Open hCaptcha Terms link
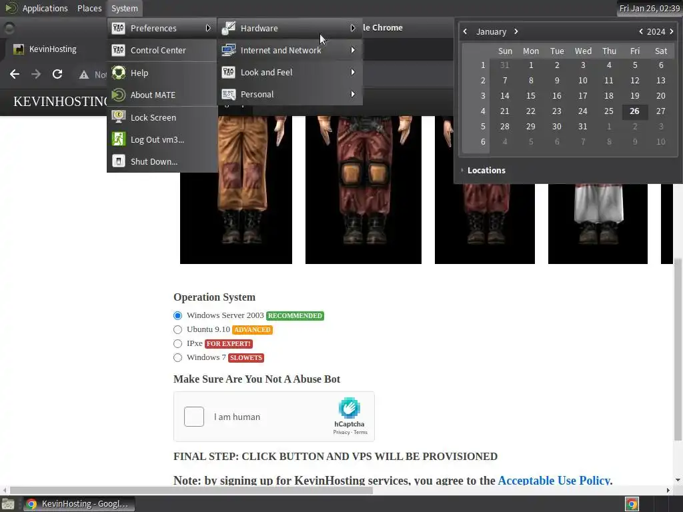This screenshot has width=683, height=512. point(360,432)
